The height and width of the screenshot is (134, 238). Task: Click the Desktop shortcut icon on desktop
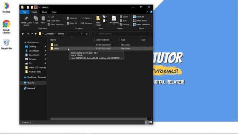pyautogui.click(x=6, y=7)
